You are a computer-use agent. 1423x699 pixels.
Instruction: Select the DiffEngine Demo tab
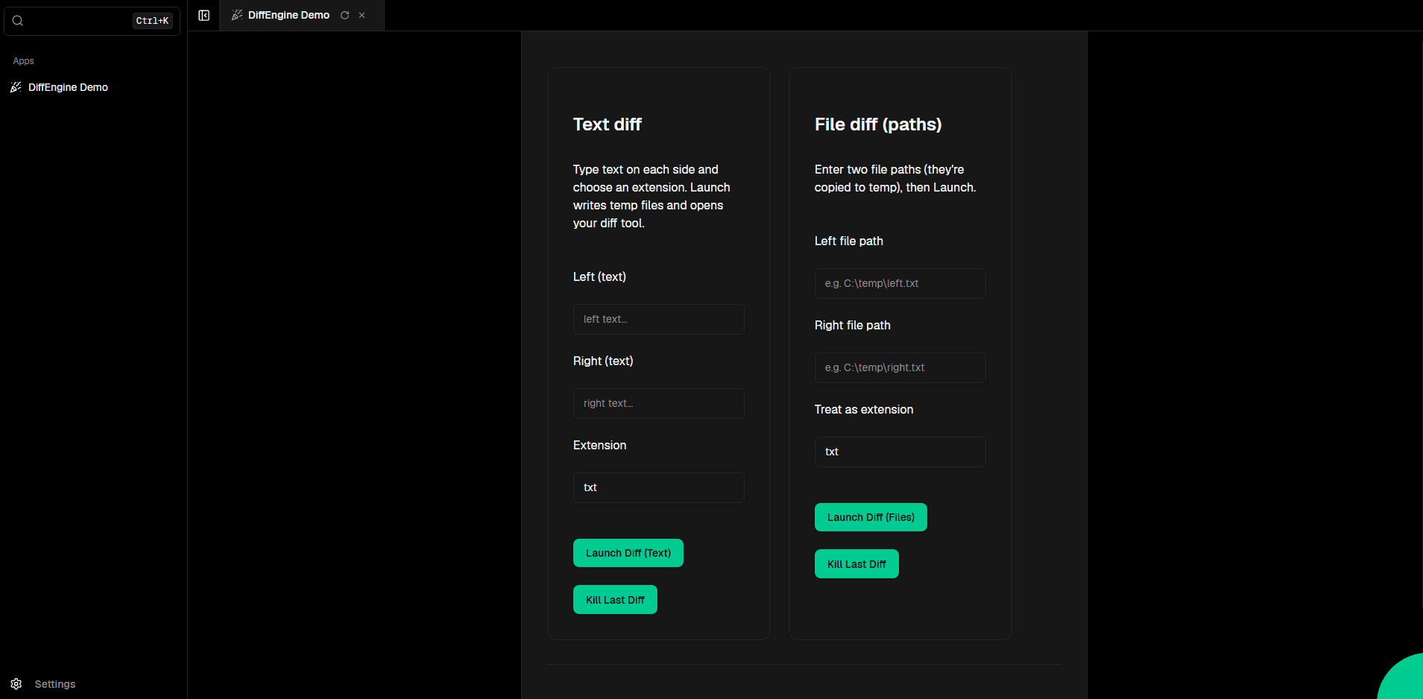288,16
